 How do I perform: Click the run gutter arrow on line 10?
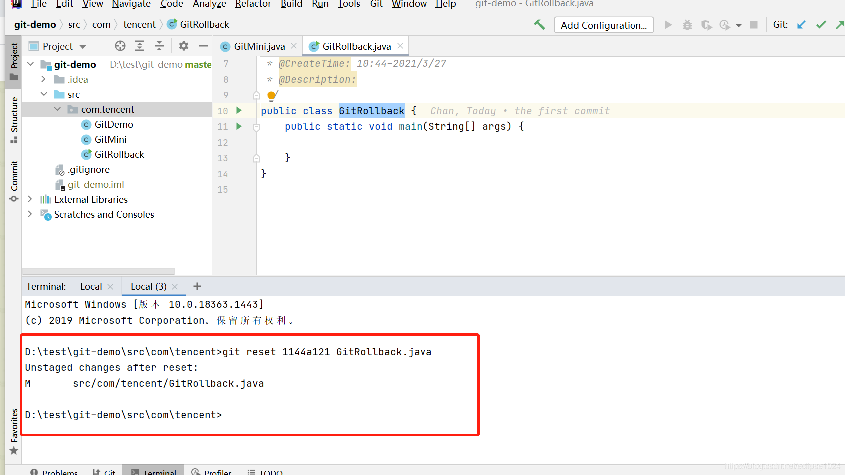[239, 111]
